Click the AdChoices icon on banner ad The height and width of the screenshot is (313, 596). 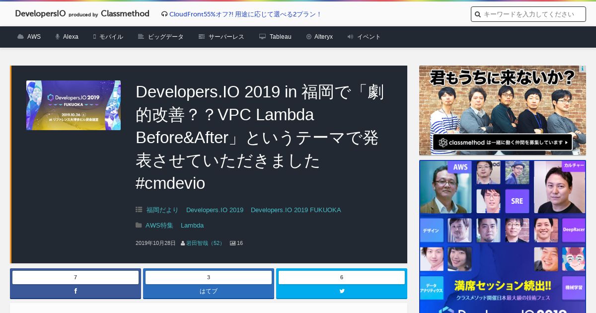[x=582, y=69]
